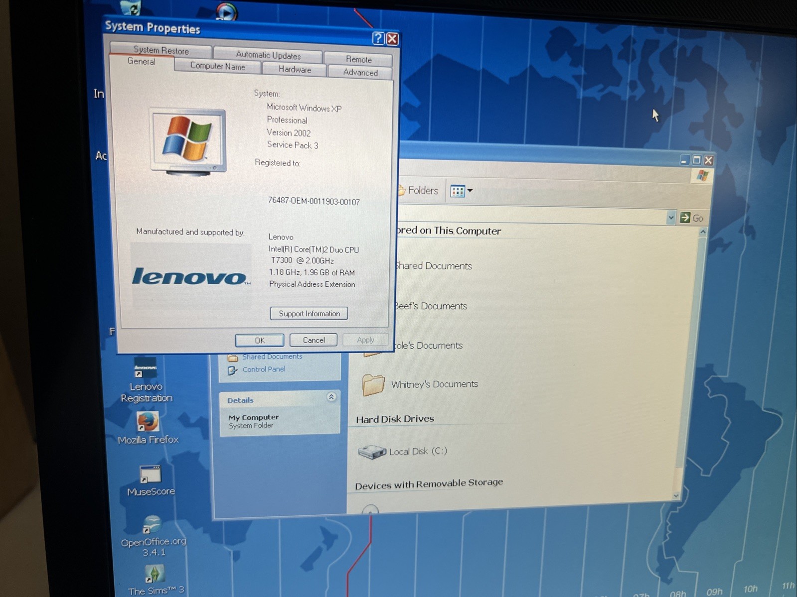Select the media player desktop icon at top
797x597 pixels.
(227, 11)
